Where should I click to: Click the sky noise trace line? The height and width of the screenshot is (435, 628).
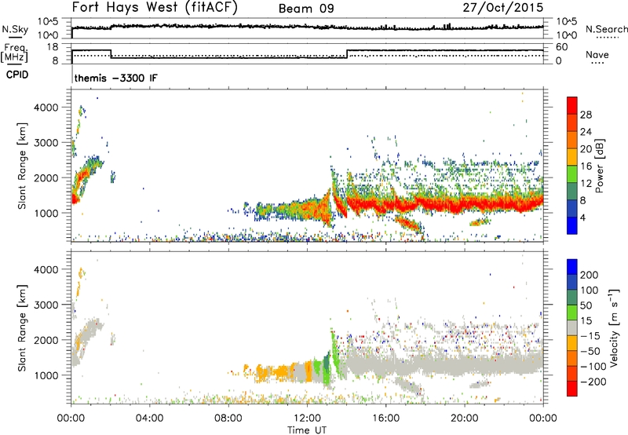pos(307,27)
